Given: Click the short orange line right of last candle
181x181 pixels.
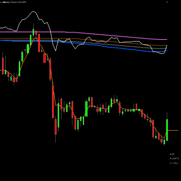Looking at the screenshot, I should click(173, 130).
